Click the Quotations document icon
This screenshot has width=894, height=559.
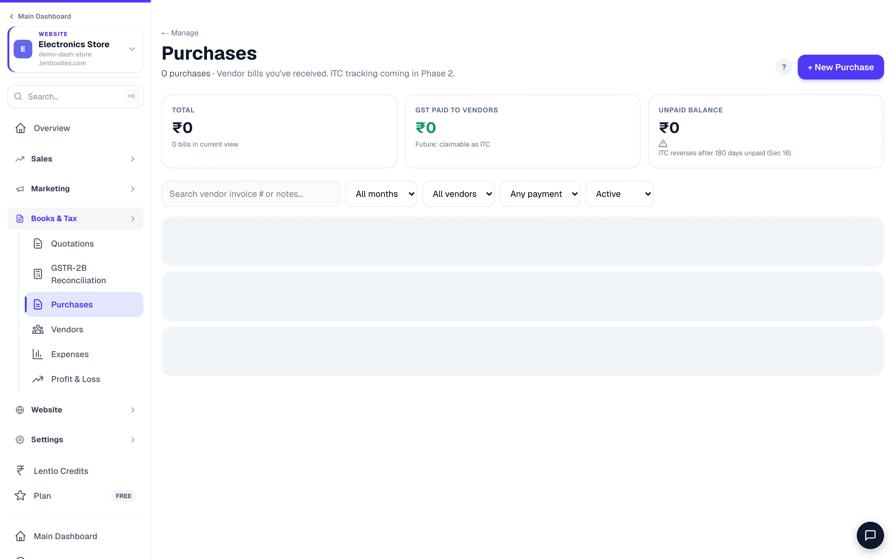tap(38, 244)
